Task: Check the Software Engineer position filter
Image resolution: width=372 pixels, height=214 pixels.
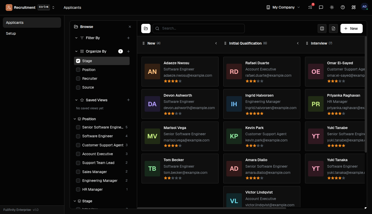Action: pos(78,136)
